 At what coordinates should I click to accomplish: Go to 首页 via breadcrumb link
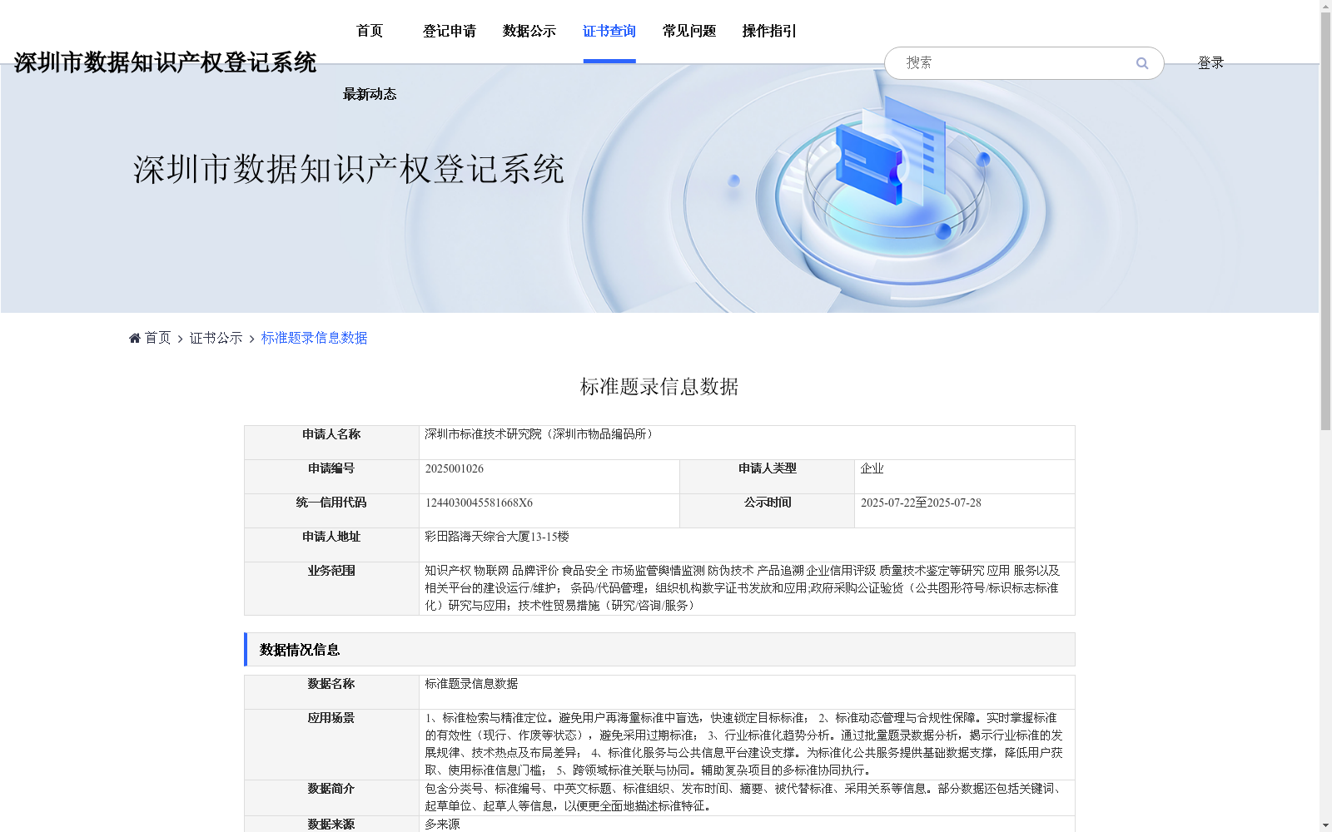coord(158,338)
